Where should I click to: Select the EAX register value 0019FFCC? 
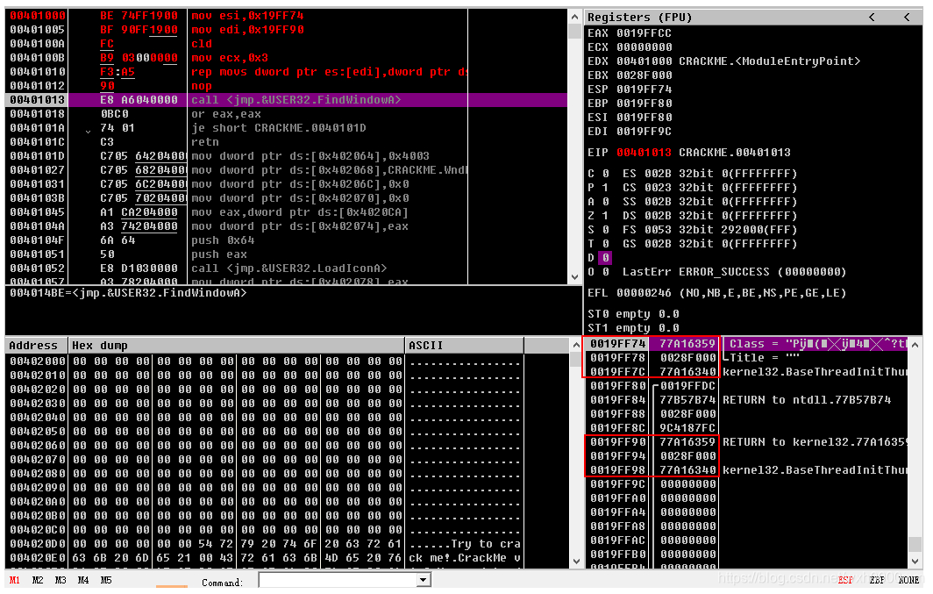click(644, 33)
